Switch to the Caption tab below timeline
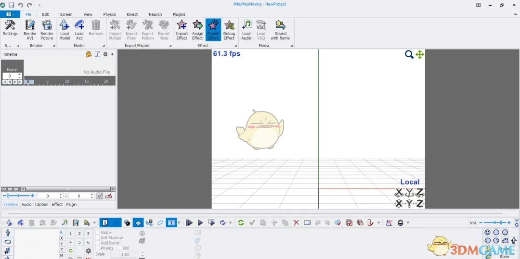This screenshot has width=520, height=259. tap(42, 204)
